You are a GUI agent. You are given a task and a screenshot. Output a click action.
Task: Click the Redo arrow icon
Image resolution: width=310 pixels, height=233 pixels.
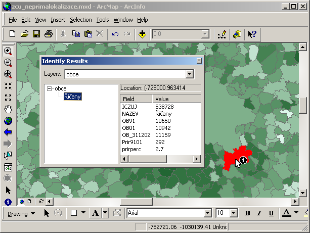127,34
